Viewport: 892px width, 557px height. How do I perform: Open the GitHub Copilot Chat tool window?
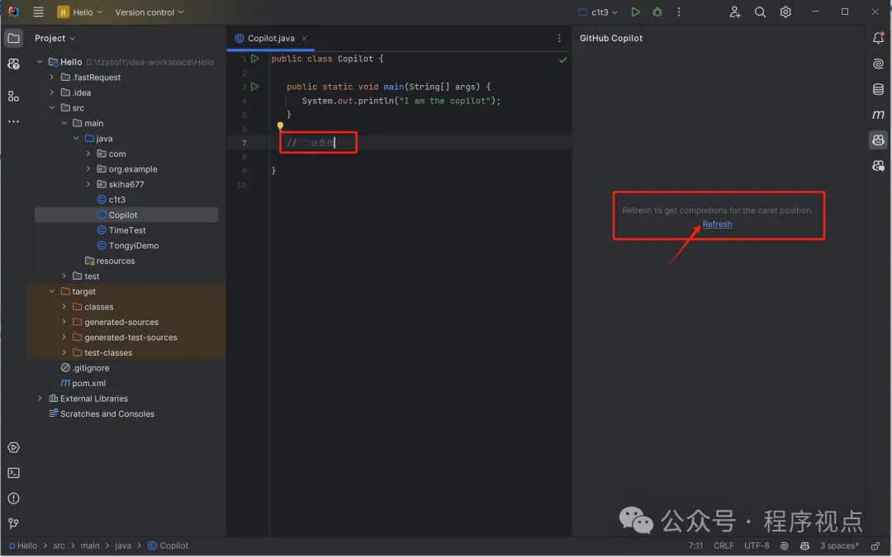click(878, 165)
